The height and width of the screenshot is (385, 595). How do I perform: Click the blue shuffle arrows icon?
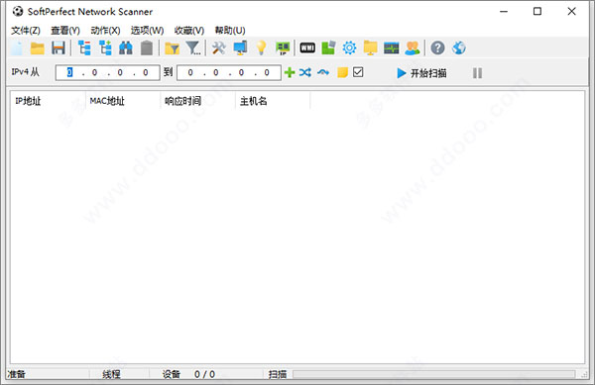pos(305,72)
